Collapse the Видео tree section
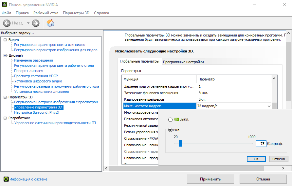The image size is (292, 186). 5,40
